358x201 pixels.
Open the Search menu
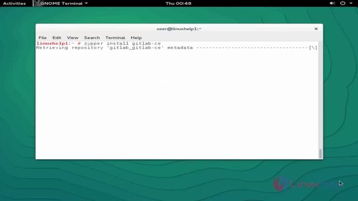[x=92, y=37]
